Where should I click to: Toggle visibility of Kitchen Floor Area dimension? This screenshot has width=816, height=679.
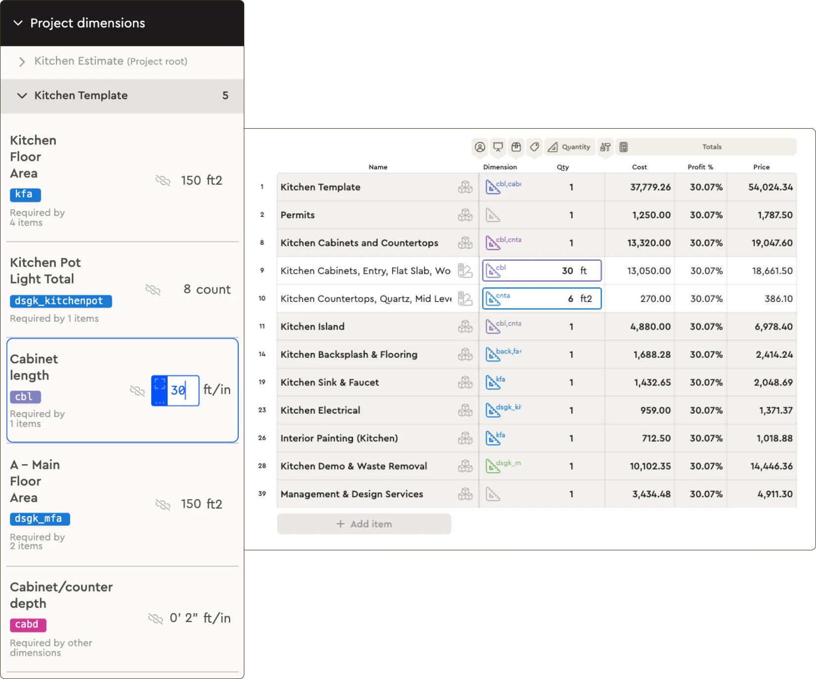point(163,180)
